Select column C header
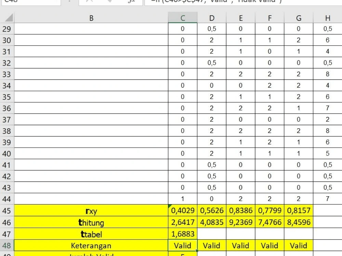342x256 pixels. tap(183, 18)
